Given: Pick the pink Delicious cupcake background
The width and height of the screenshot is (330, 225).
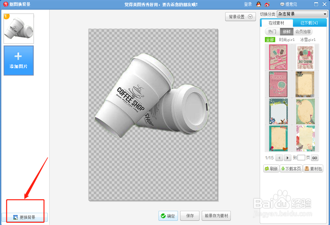Looking at the screenshot, I should tap(278, 84).
